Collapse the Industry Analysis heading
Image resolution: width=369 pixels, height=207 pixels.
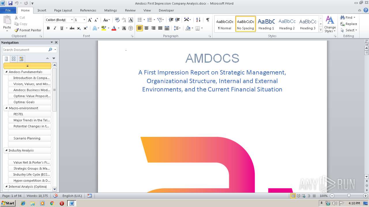6,150
